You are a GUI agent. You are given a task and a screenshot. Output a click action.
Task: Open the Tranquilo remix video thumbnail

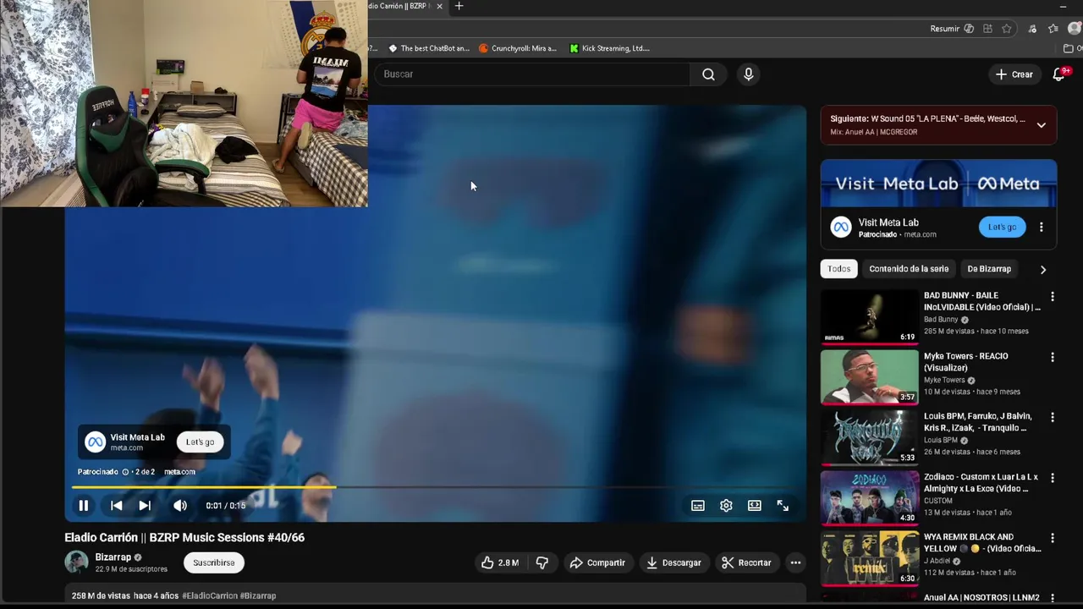869,437
